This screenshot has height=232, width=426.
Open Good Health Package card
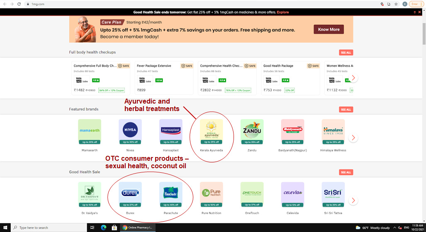pos(290,78)
